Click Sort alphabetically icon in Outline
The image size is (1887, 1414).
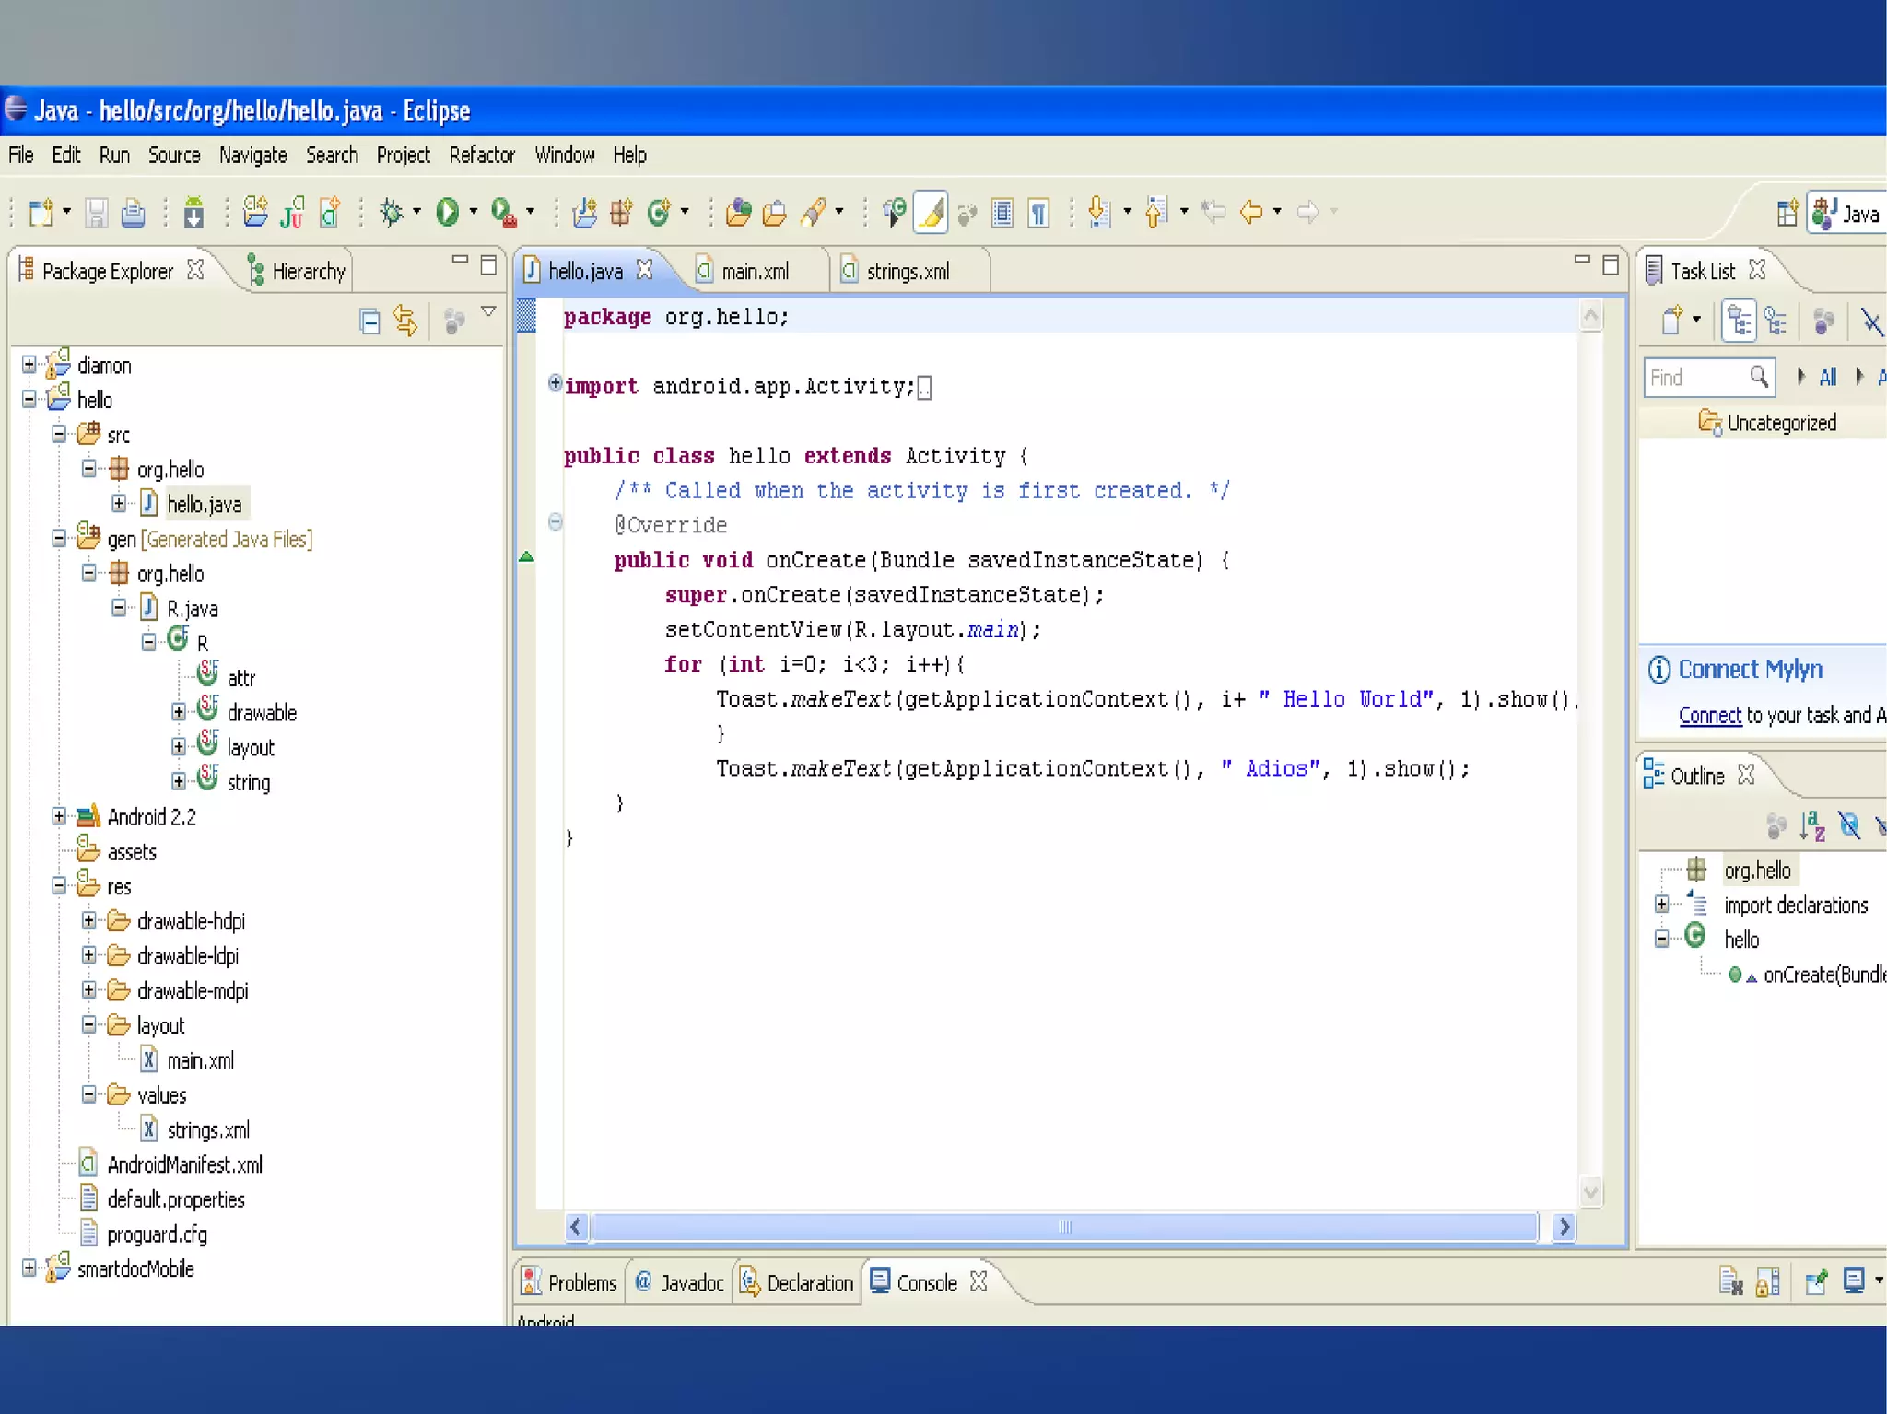(x=1811, y=826)
